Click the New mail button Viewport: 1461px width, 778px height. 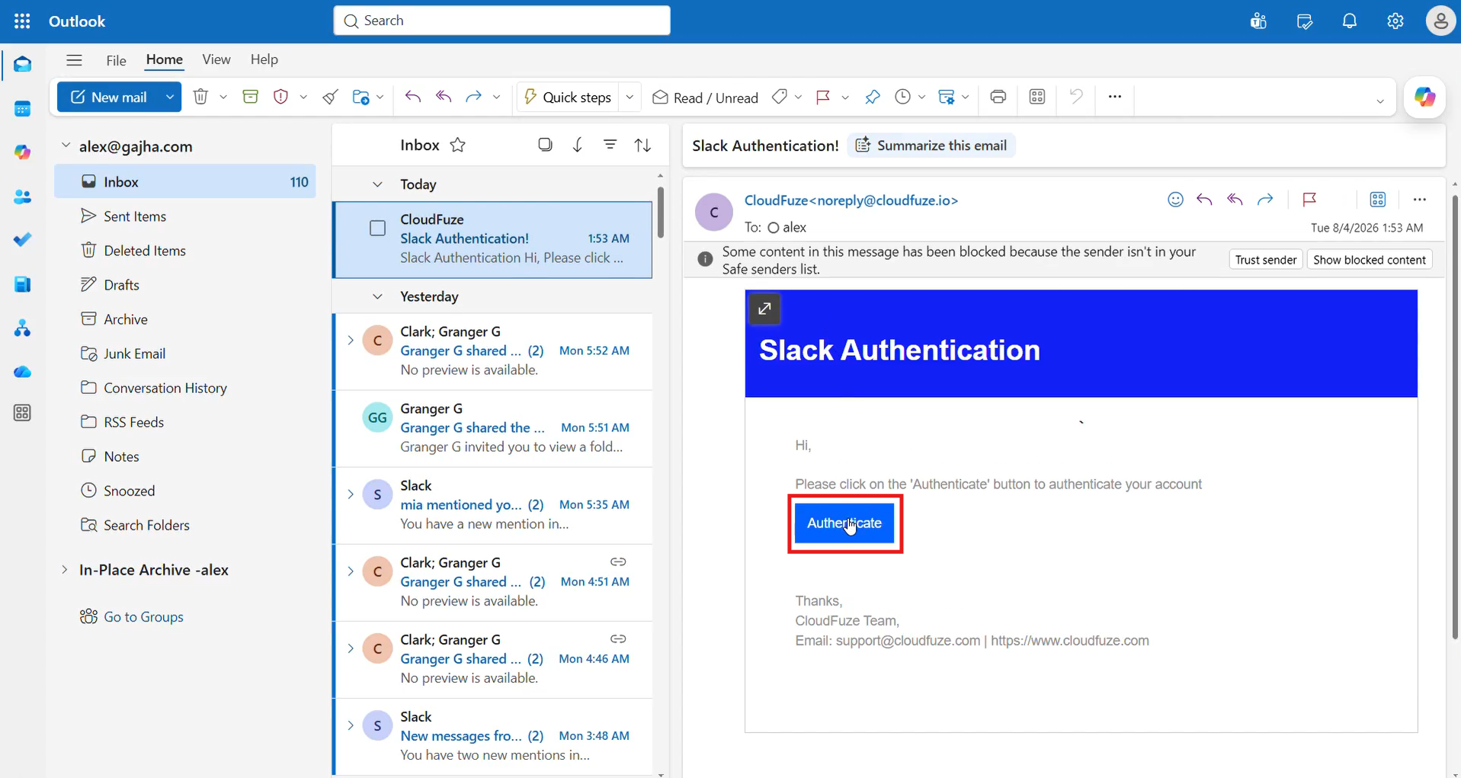point(109,97)
